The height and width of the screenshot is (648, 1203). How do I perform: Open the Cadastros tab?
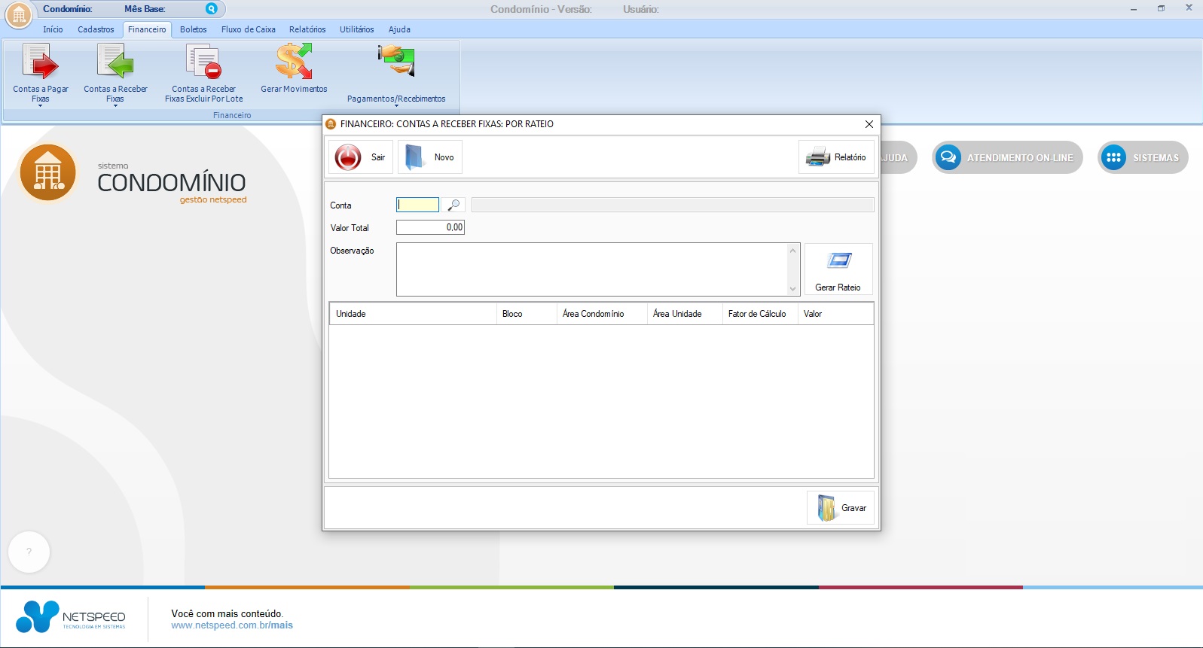point(96,29)
